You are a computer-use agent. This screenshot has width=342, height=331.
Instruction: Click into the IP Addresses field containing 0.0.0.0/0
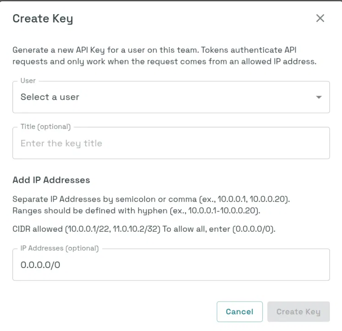(171, 264)
